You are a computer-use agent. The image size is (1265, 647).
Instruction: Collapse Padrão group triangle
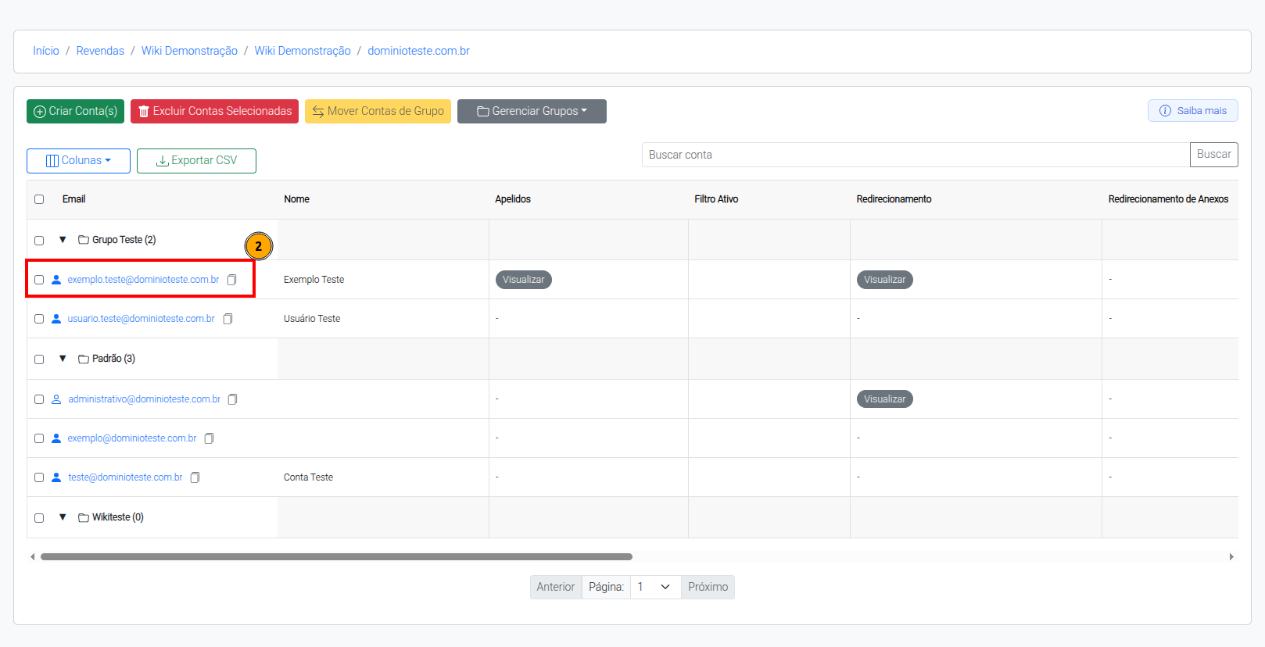coord(63,359)
